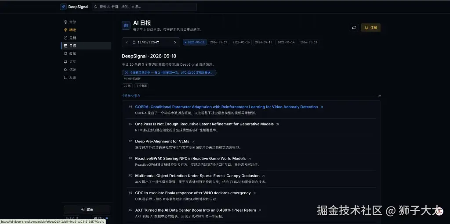Click the 74 分钟前刷新 timestamp
Image resolution: width=450 pixels, height=224 pixels.
132,78
